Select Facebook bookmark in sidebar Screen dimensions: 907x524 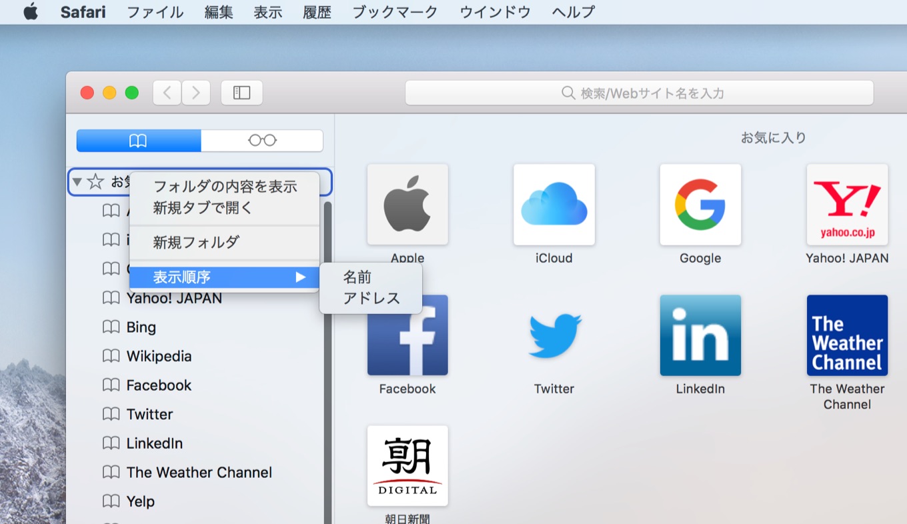[159, 385]
